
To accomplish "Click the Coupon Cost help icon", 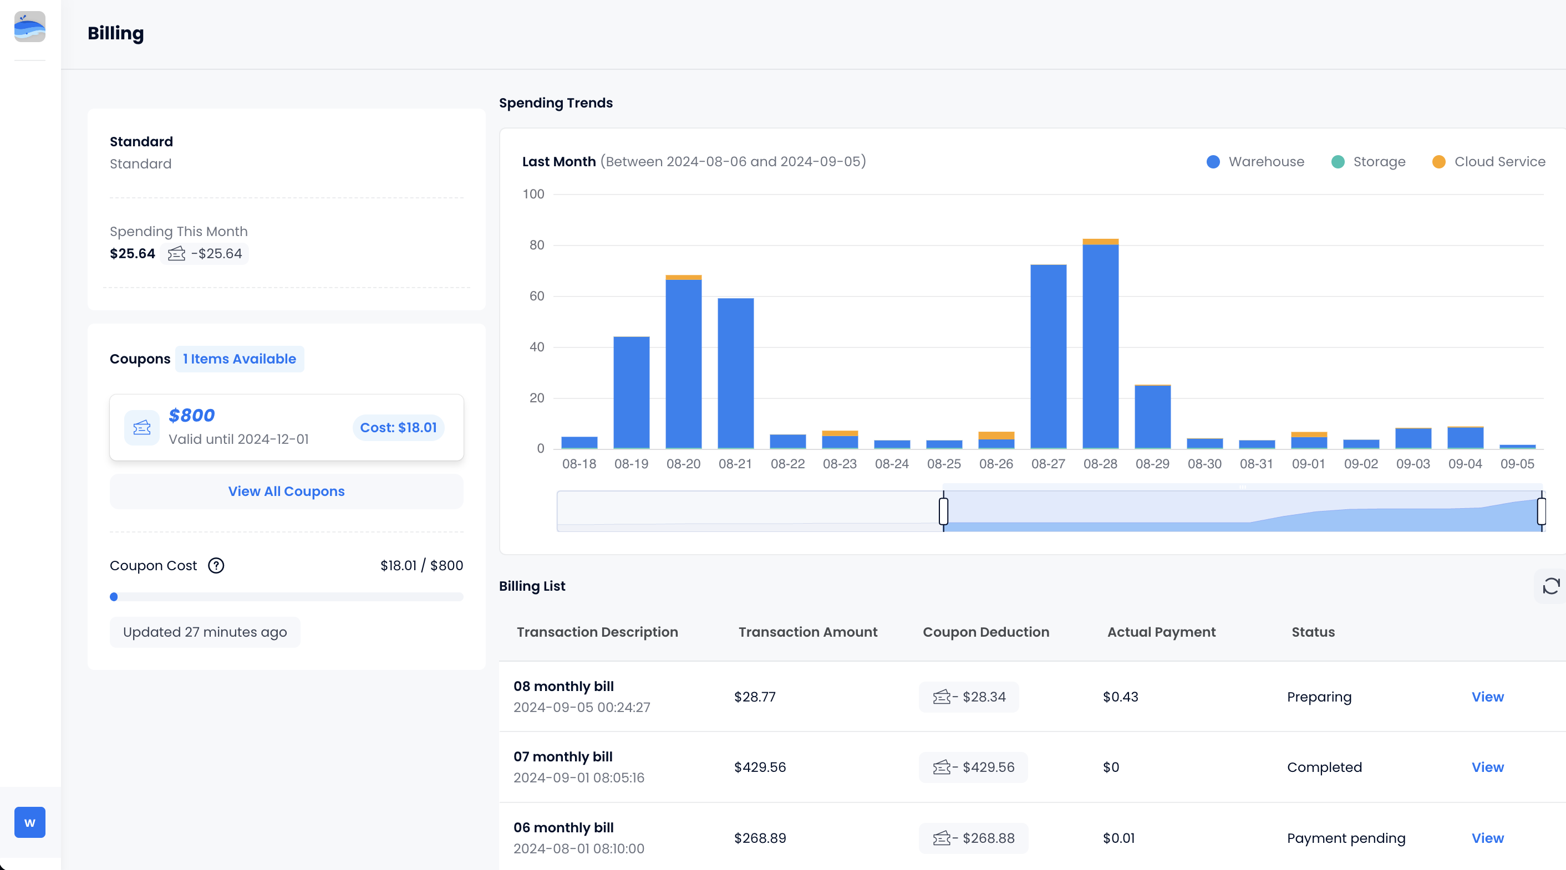I will [216, 566].
